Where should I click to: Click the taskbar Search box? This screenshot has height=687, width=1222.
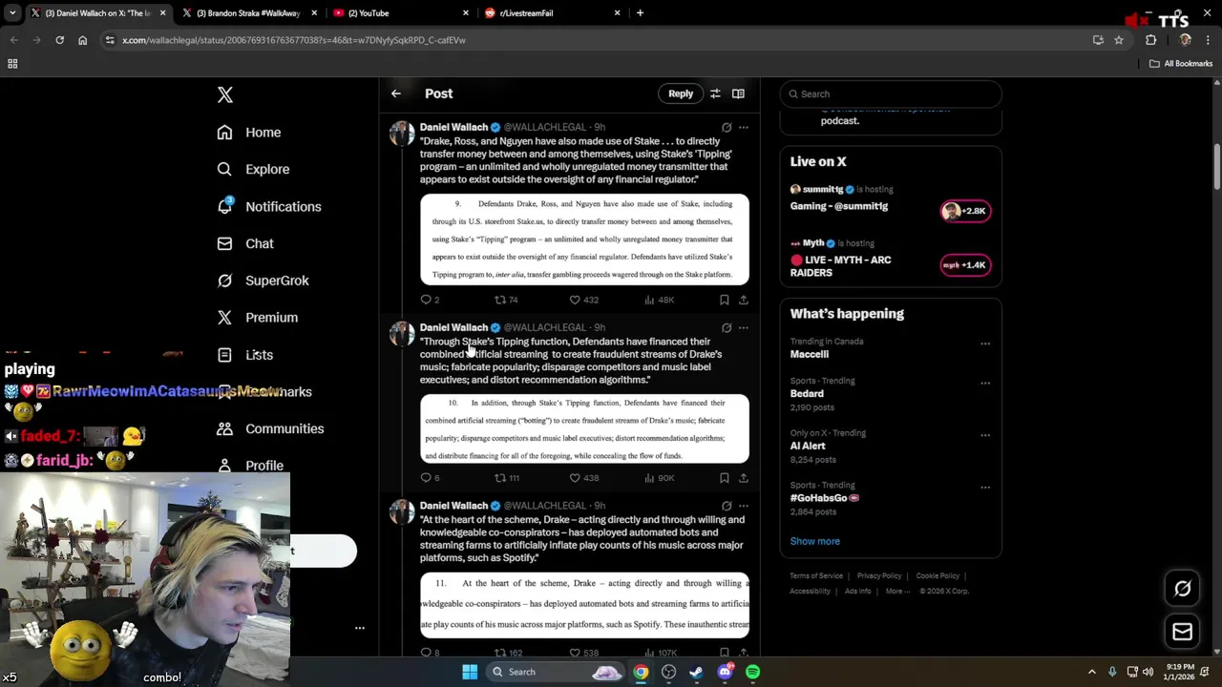click(555, 672)
